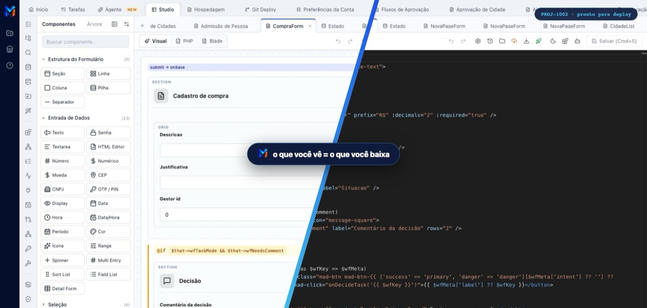Viewport: 647px width, 308px height.
Task: Add a Coluna component
Action: coord(62,87)
